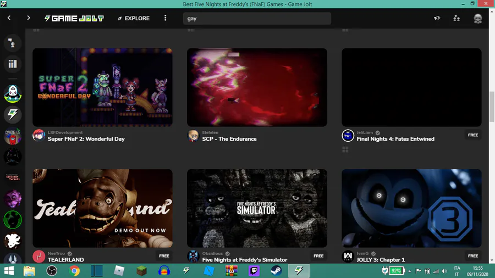Open IvanG developer name
This screenshot has height=278, width=495.
(362, 253)
